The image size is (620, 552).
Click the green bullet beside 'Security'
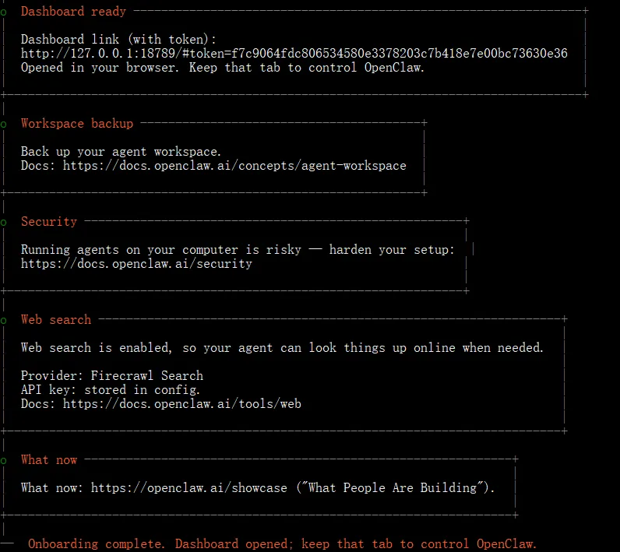(x=4, y=223)
